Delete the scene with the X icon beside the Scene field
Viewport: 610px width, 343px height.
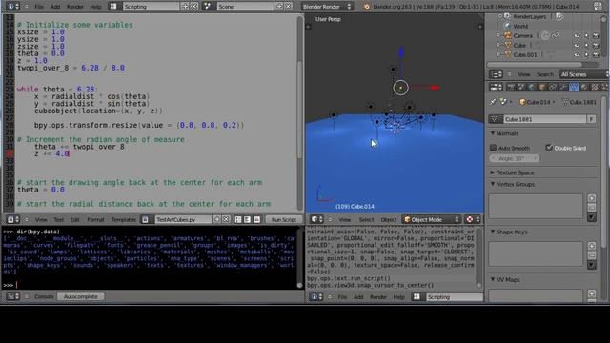288,7
